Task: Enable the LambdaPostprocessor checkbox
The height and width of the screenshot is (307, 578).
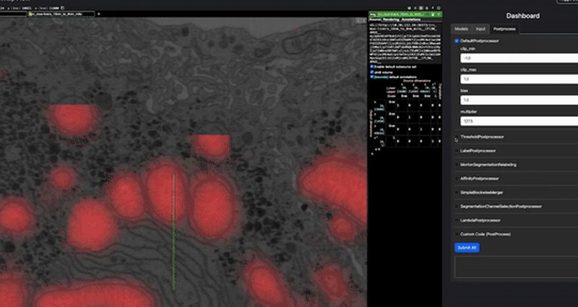Action: click(x=457, y=220)
